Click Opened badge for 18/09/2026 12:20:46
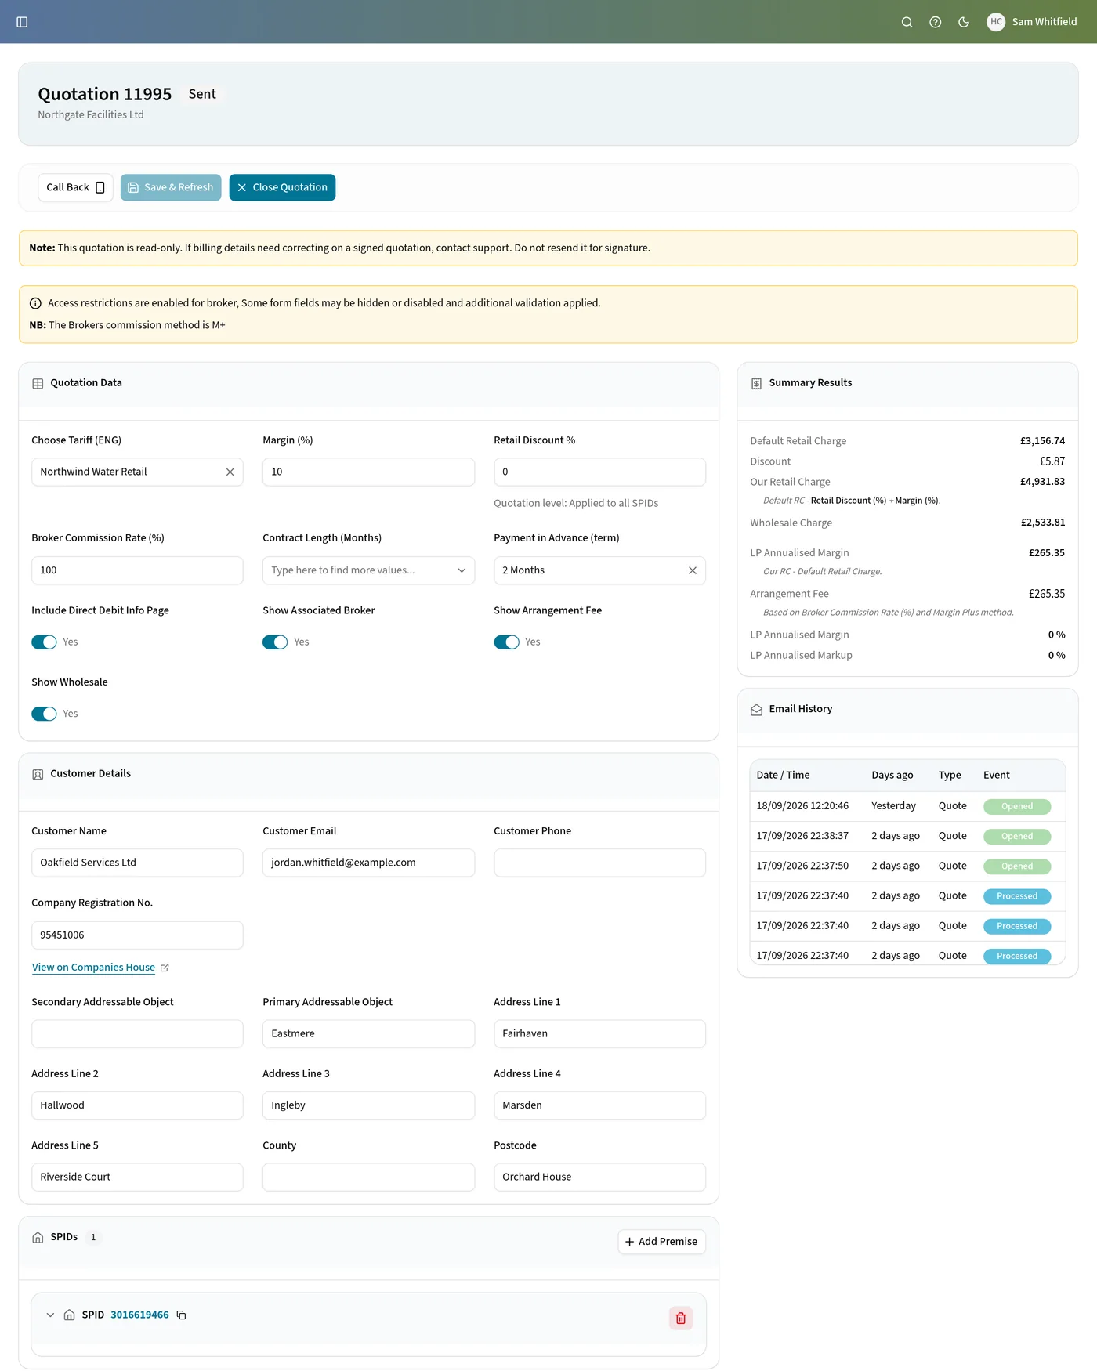This screenshot has width=1097, height=1371. pos(1017,807)
